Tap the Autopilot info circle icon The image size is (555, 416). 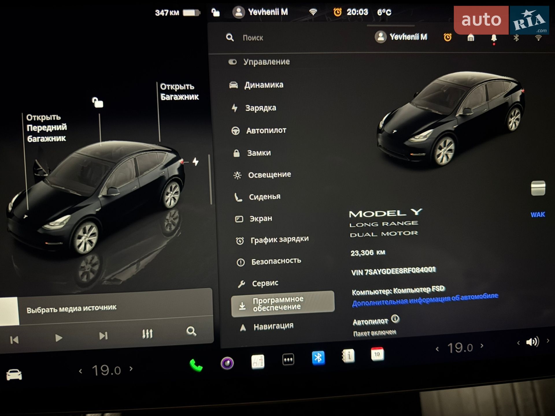395,319
